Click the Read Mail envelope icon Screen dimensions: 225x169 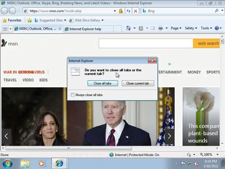(x=153, y=28)
